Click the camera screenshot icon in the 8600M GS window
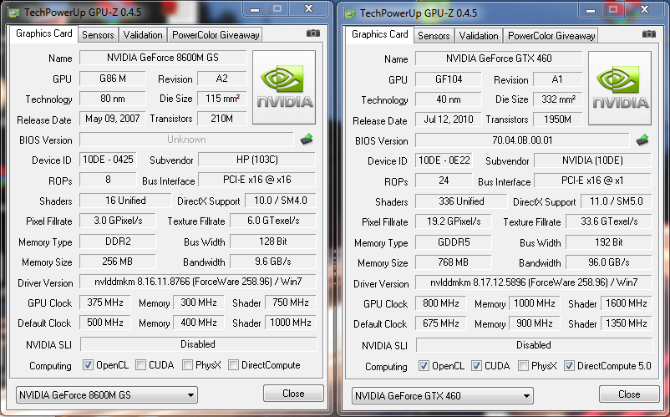 [312, 33]
